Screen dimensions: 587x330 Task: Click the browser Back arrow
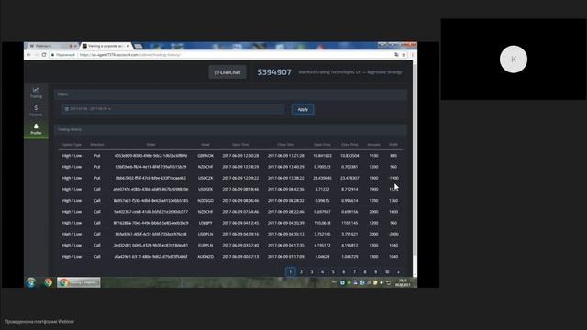pos(28,55)
